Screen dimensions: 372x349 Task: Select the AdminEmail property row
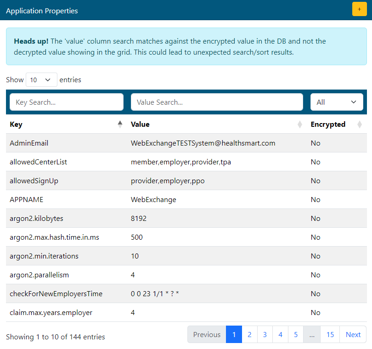tap(29, 143)
